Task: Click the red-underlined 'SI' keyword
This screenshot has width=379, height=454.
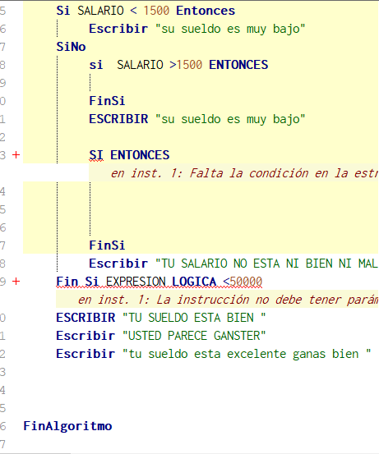Action: pyautogui.click(x=96, y=155)
